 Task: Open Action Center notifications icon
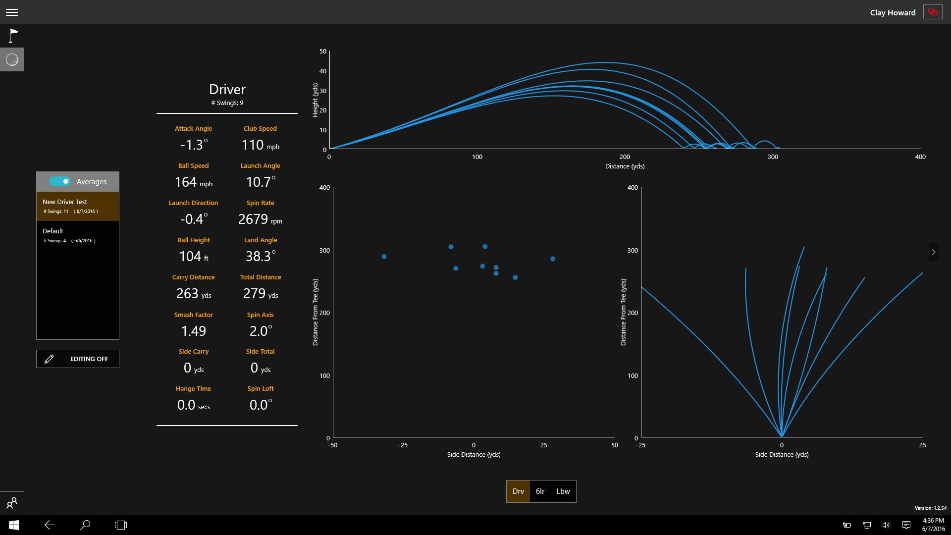(906, 525)
